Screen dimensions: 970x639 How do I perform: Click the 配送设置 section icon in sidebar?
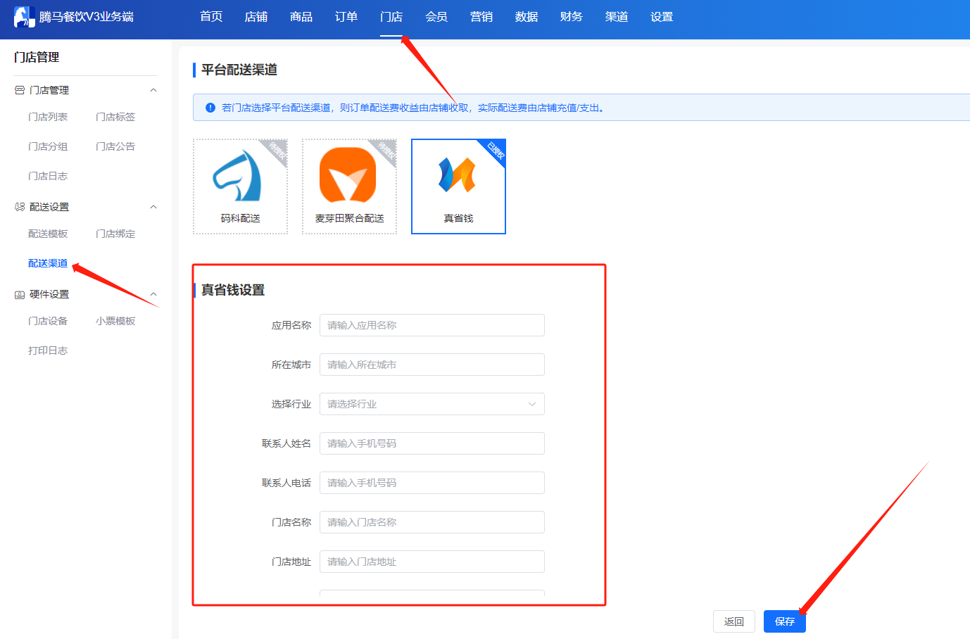point(20,207)
